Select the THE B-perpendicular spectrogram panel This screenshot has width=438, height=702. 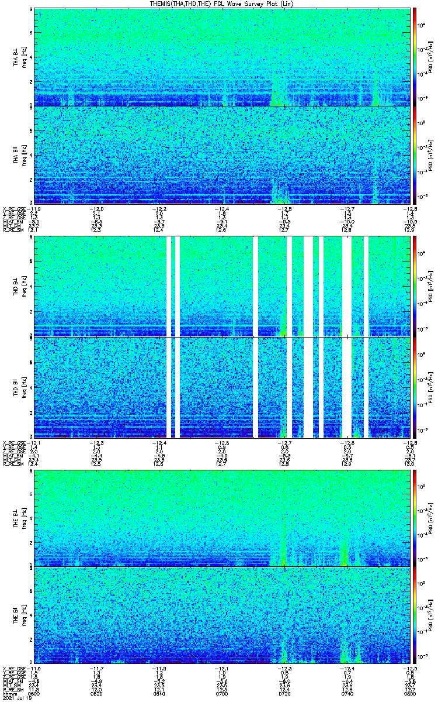point(221,518)
